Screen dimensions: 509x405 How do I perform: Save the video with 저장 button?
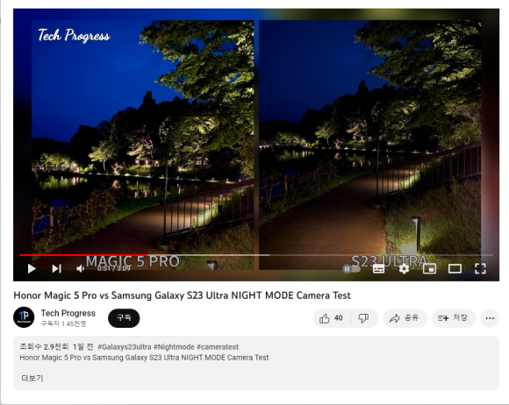pyautogui.click(x=454, y=318)
